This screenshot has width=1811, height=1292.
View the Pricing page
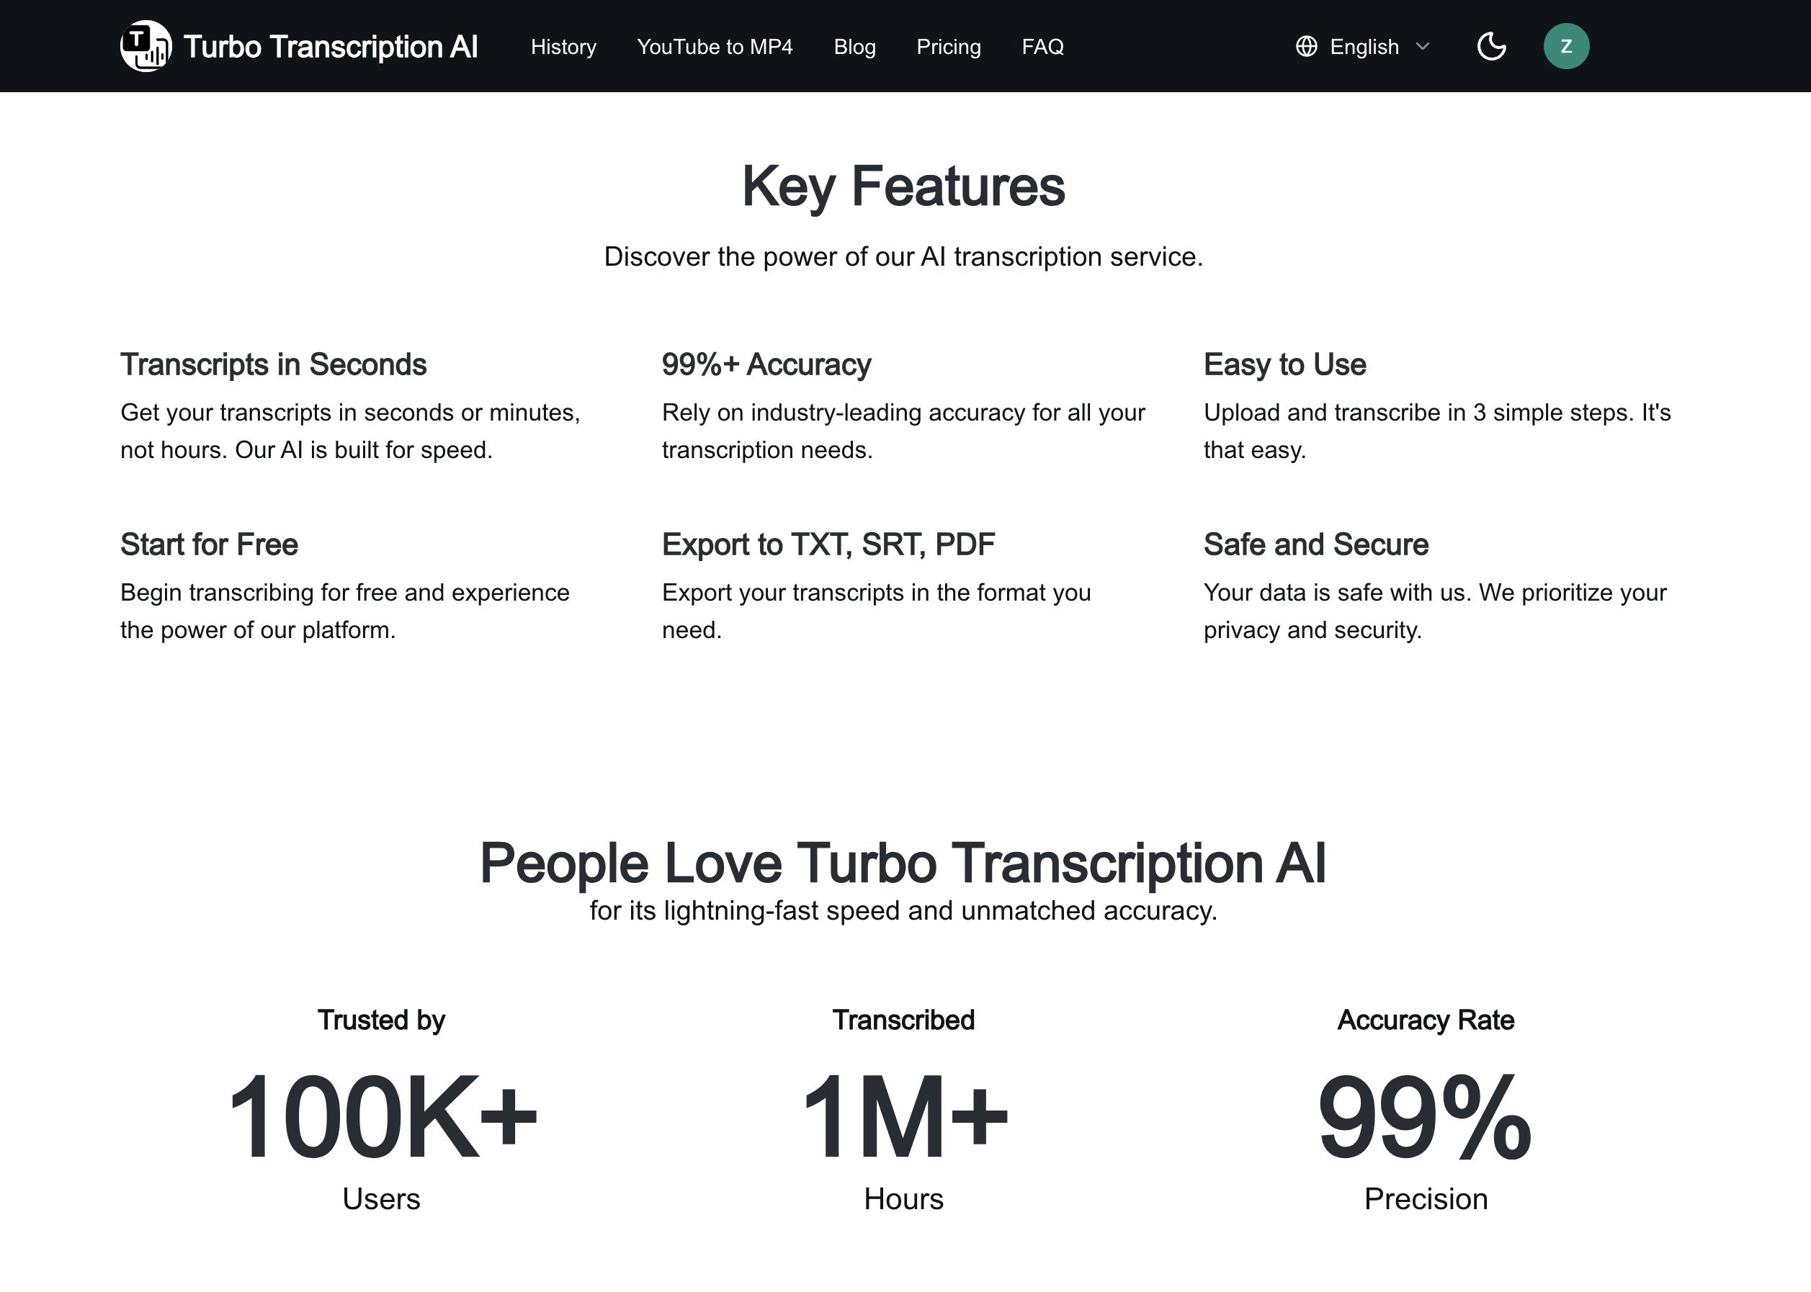pos(949,46)
